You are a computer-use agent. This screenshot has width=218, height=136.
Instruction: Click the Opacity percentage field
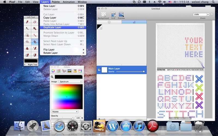click(x=78, y=118)
